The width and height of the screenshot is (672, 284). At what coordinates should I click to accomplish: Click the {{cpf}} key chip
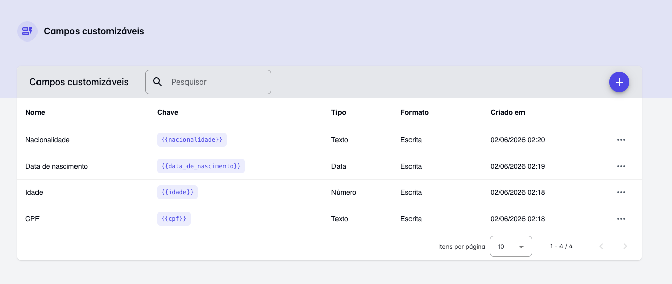click(x=174, y=219)
